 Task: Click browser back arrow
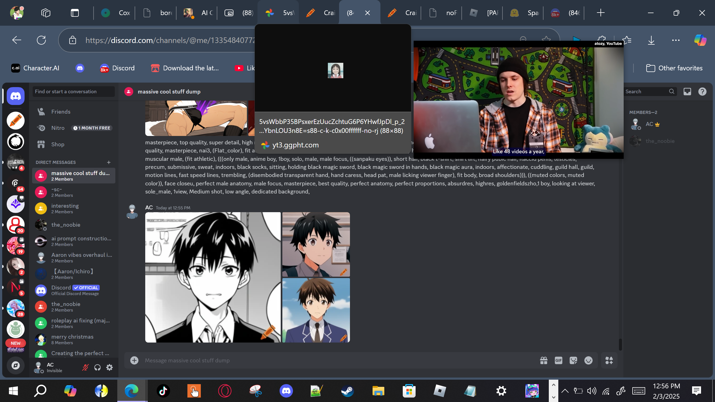pos(17,40)
